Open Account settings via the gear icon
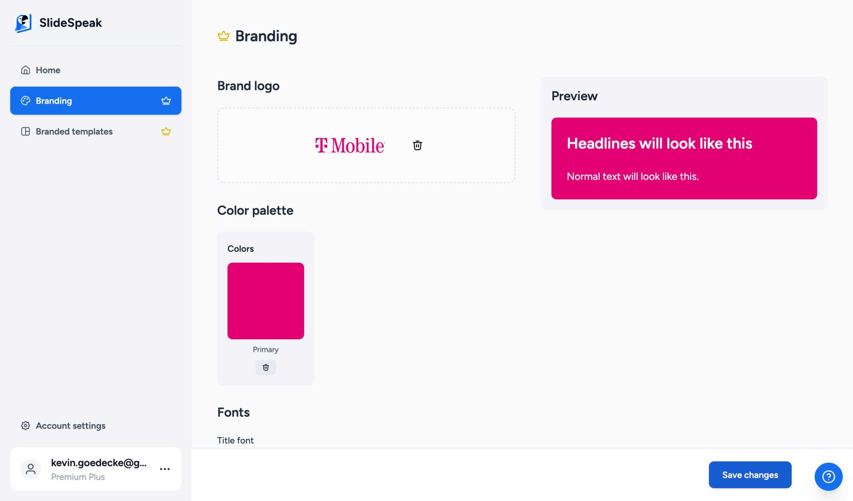853x501 pixels. click(25, 426)
